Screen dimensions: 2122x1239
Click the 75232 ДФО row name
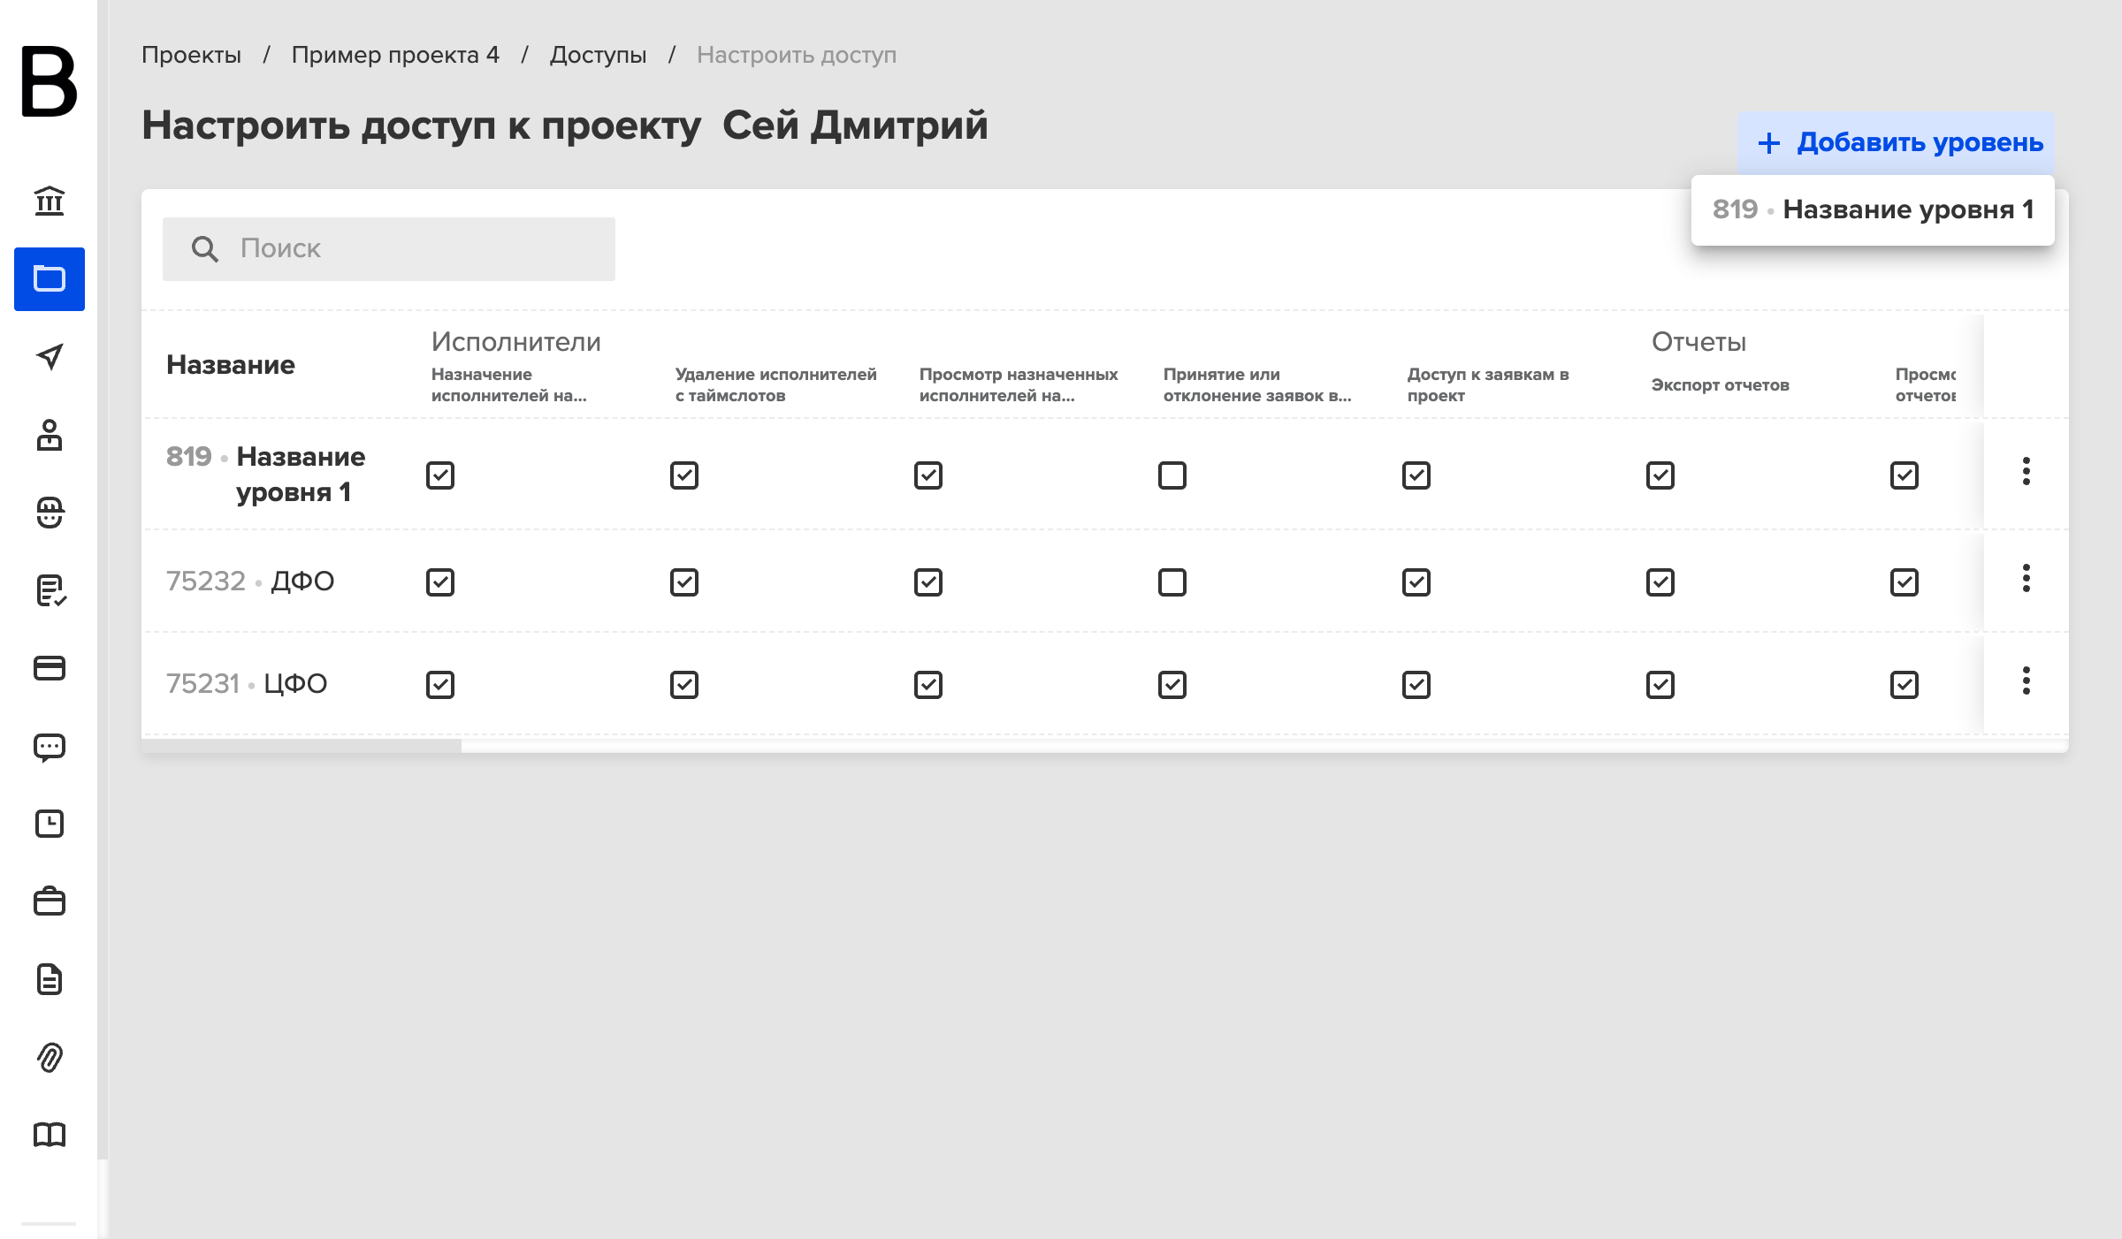250,581
